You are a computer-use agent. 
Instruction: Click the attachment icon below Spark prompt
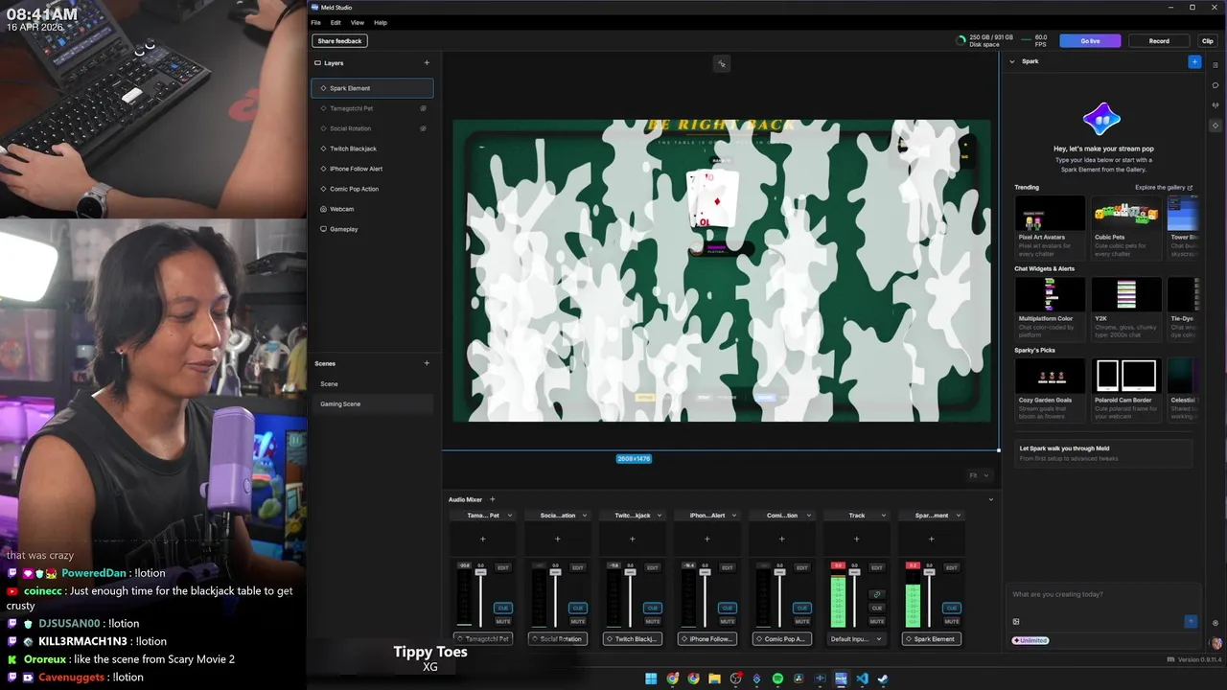(1016, 621)
